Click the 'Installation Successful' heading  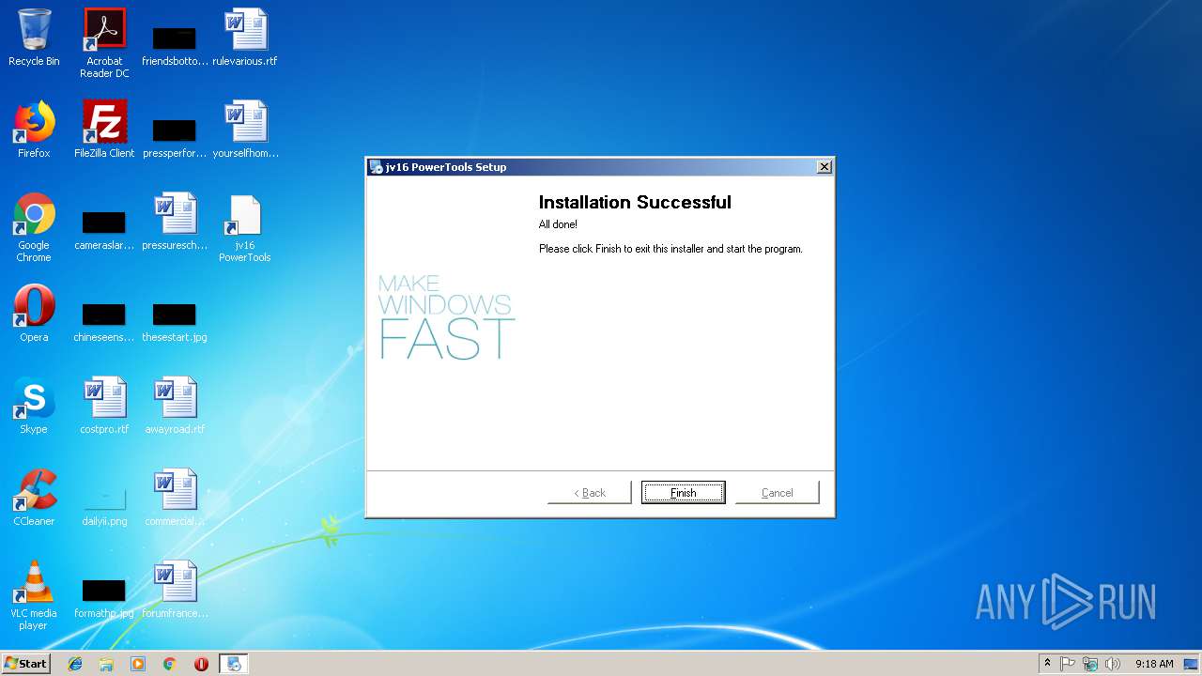635,202
